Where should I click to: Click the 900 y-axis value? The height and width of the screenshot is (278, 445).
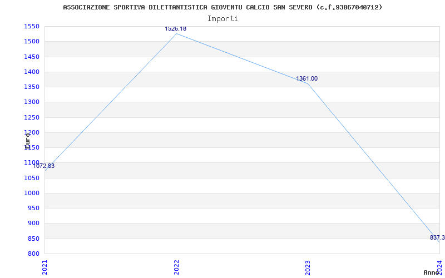[33, 224]
